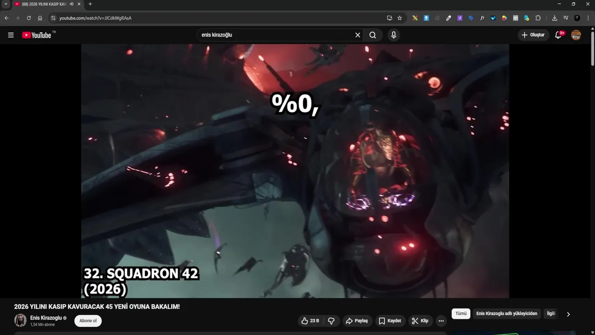Open the blue download-arrow extension

[x=426, y=18]
